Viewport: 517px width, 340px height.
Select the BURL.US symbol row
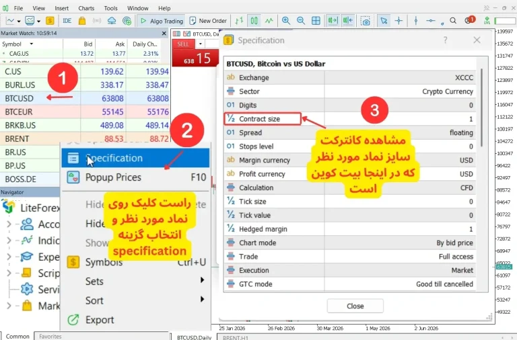click(85, 85)
